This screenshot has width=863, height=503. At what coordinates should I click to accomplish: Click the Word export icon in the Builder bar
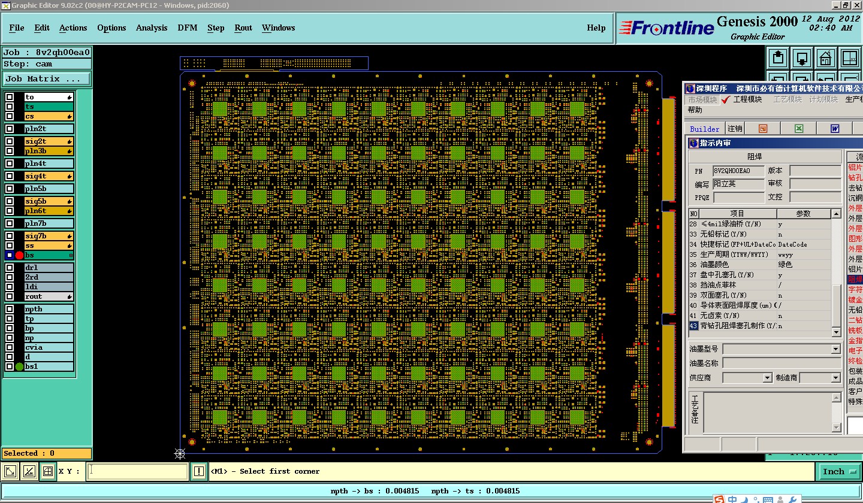[835, 129]
